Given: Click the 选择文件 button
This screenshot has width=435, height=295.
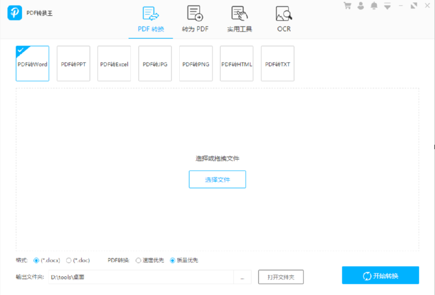Looking at the screenshot, I should coord(217,180).
